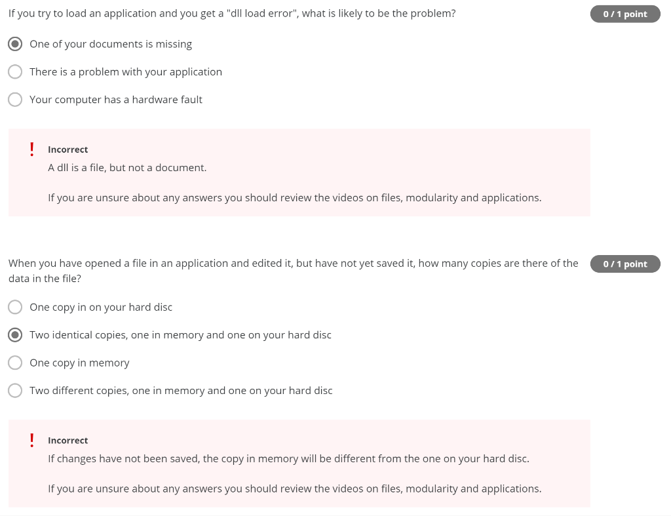
Task: Click the 0 / 1 point badge on dll question
Action: [625, 13]
